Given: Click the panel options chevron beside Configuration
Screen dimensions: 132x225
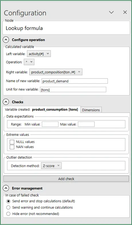Looking at the screenshot, I should [x=111, y=12].
